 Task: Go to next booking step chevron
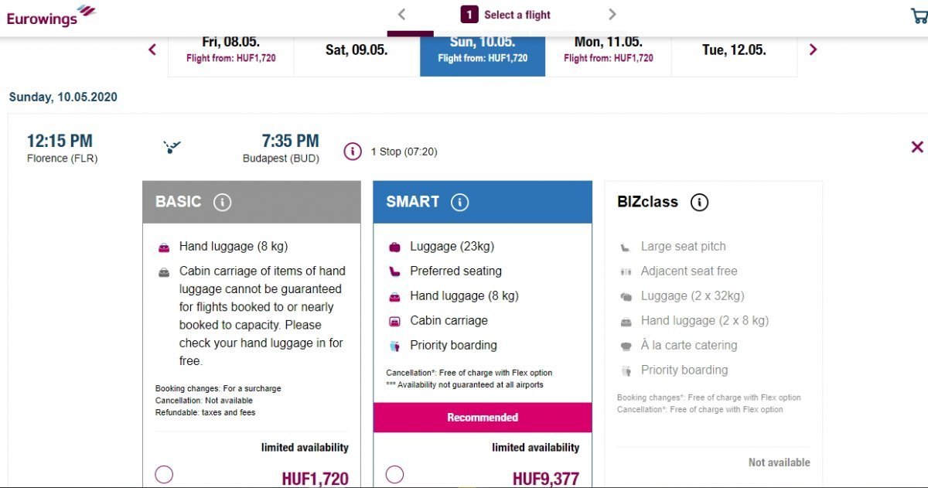[x=612, y=15]
